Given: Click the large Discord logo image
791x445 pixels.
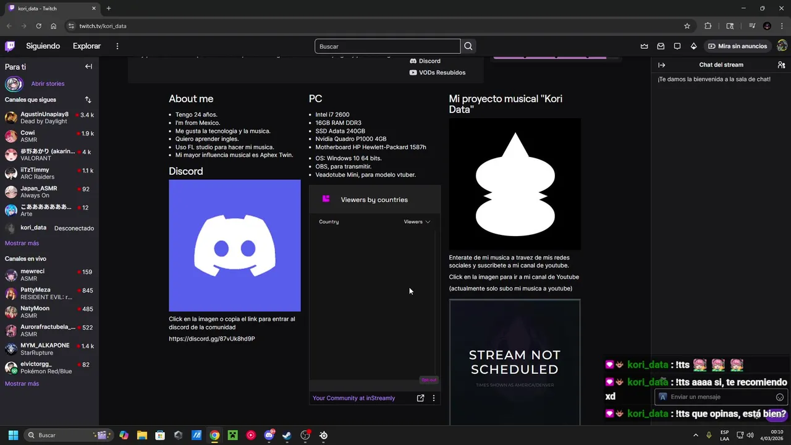Looking at the screenshot, I should click(235, 245).
